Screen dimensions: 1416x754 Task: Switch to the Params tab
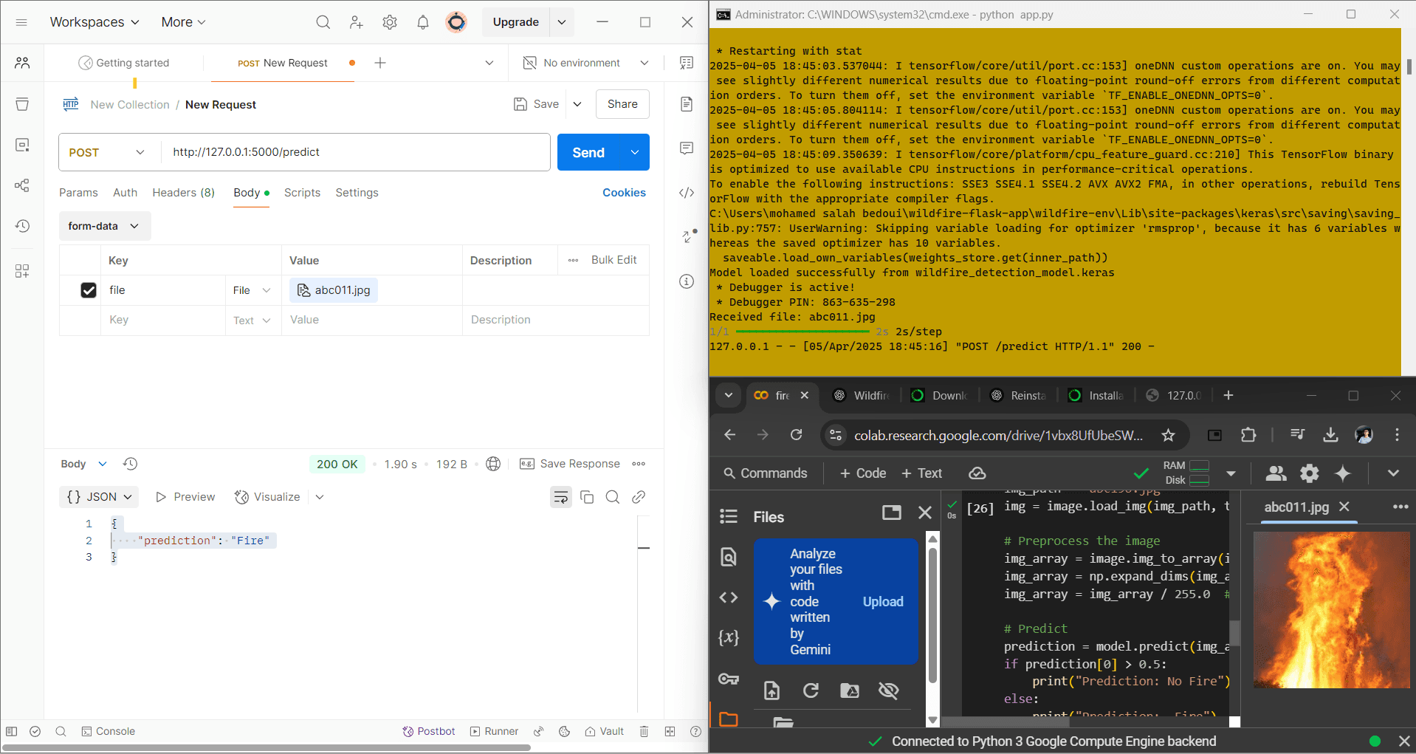[x=78, y=193]
